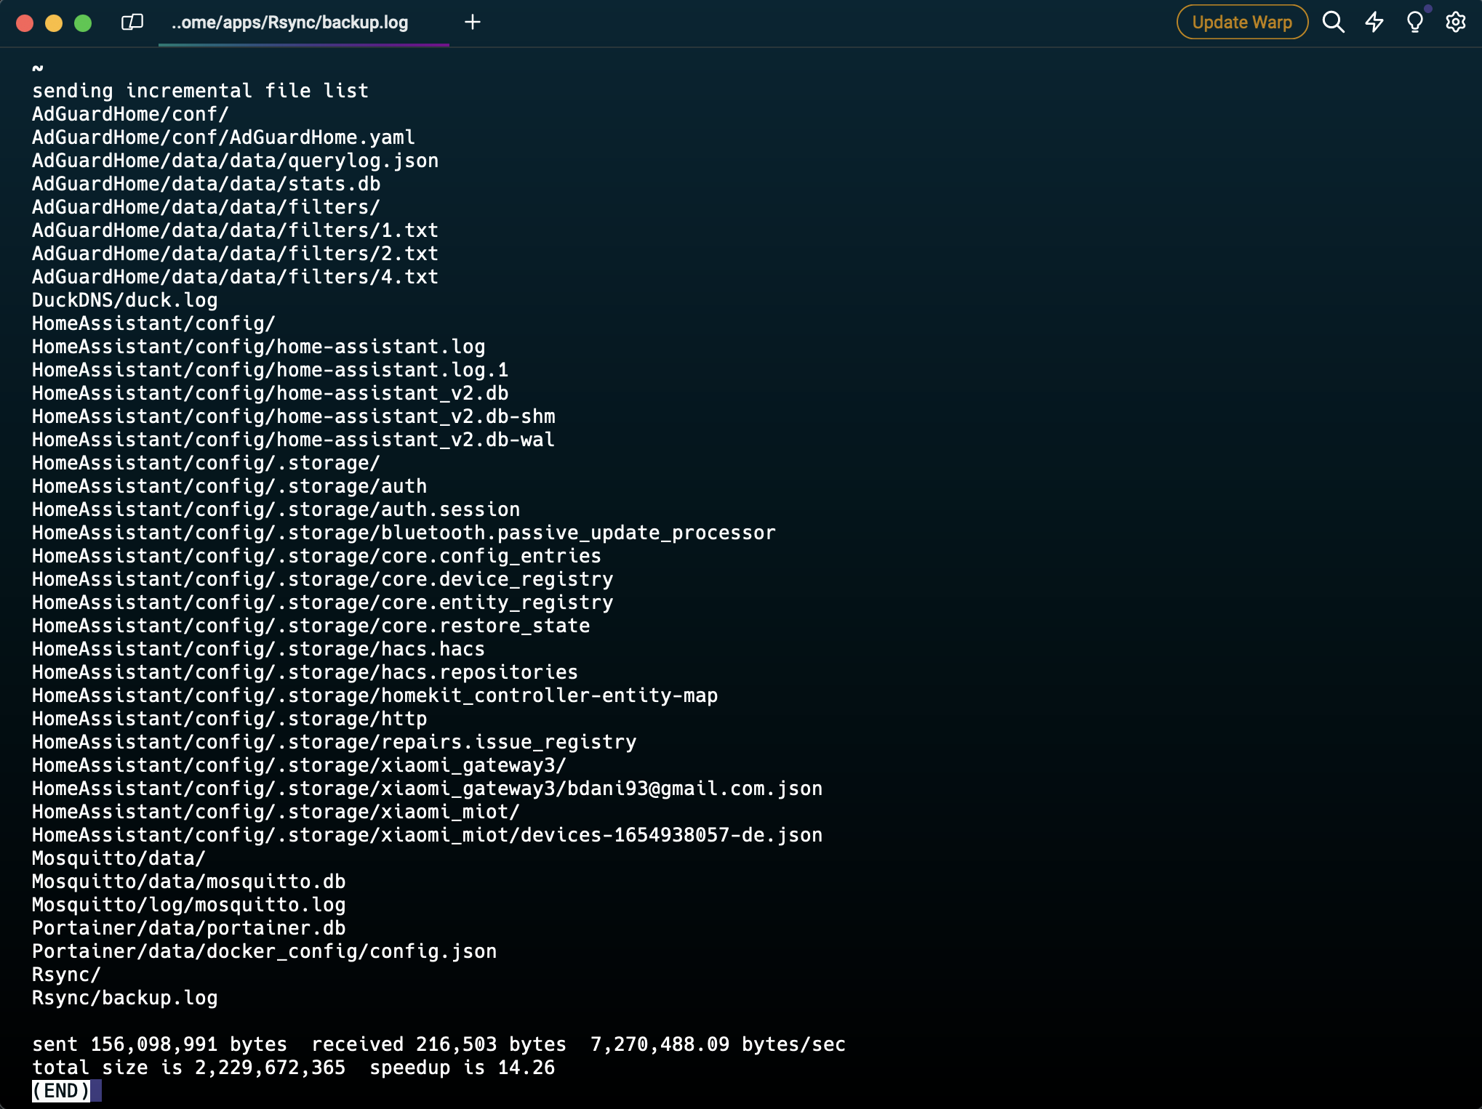
Task: Click 'homekit_controller-entity-map' line
Action: [374, 695]
